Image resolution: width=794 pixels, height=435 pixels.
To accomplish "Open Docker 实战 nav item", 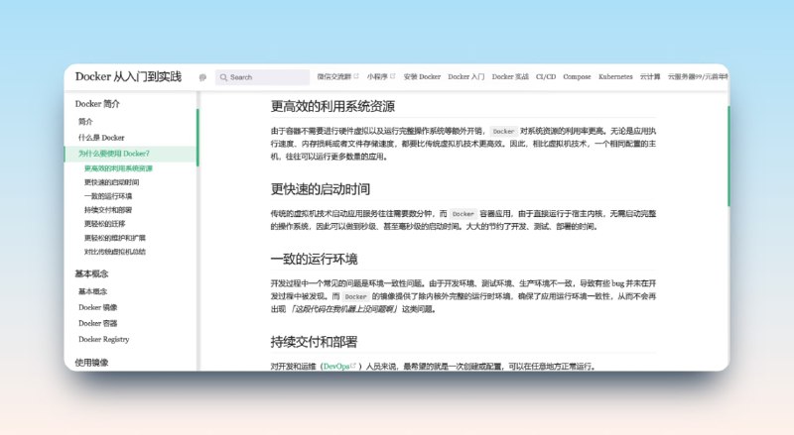I will pyautogui.click(x=510, y=77).
